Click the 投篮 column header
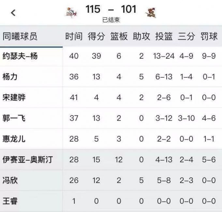The height and width of the screenshot is (212, 222). (x=164, y=36)
